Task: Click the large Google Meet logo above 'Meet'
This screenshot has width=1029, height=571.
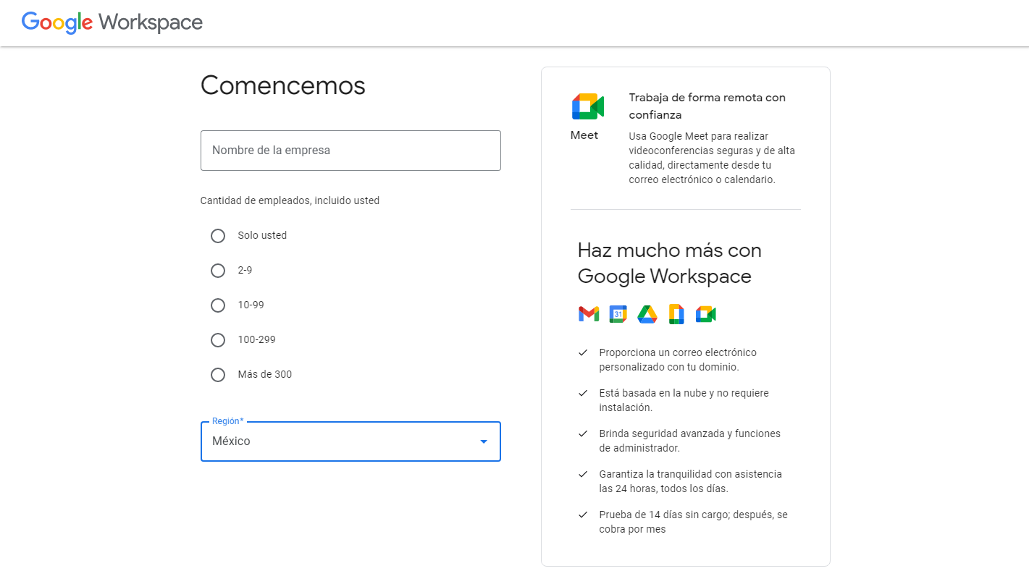Action: pos(588,105)
